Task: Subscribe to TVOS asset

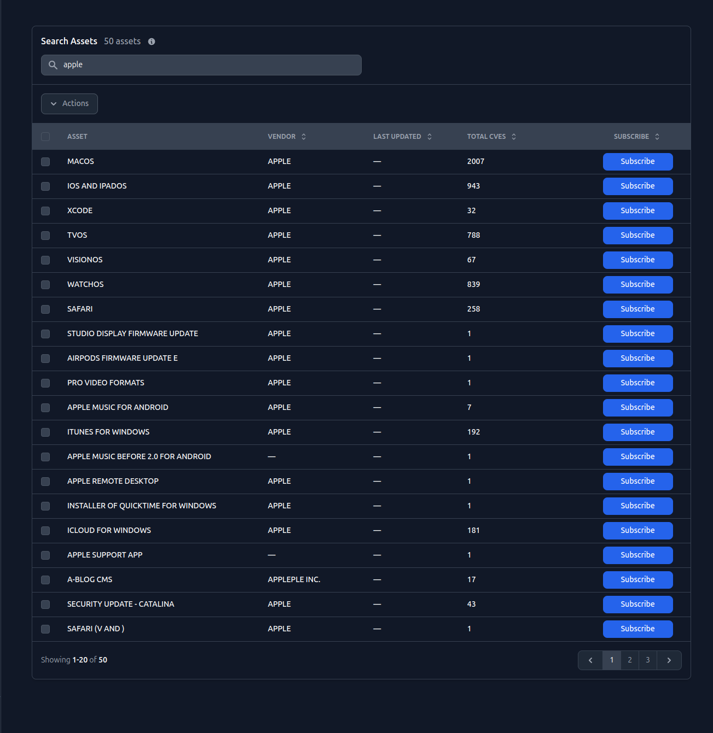Action: point(637,236)
